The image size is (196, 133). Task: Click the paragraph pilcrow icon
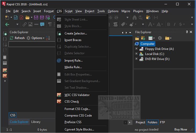coord(50,24)
